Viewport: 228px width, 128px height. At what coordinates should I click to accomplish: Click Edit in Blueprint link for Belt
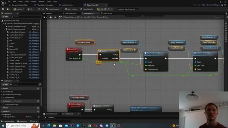pos(34,41)
